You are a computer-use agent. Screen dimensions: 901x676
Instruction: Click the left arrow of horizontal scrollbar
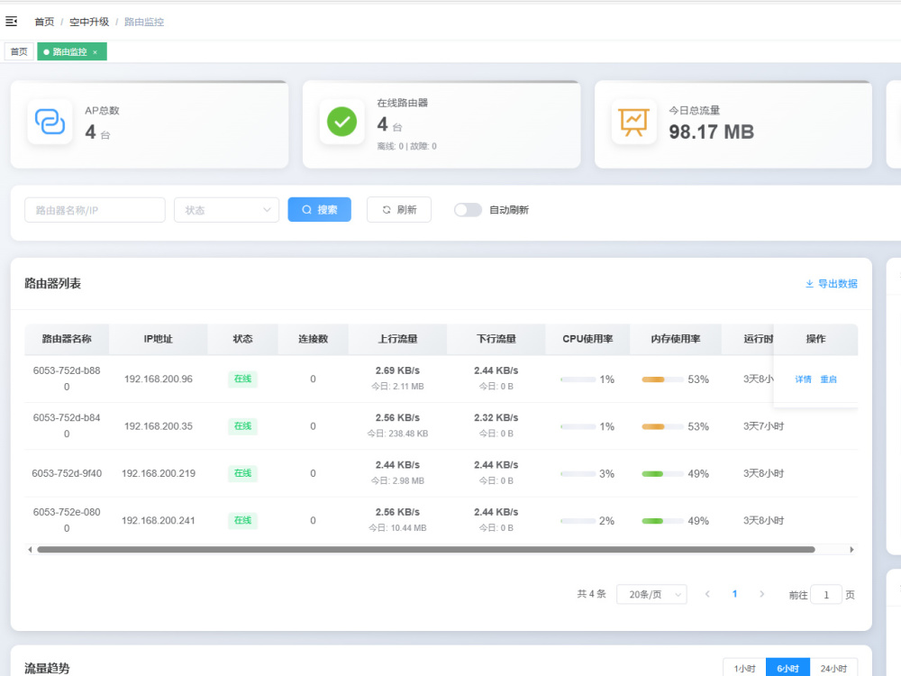pyautogui.click(x=30, y=550)
